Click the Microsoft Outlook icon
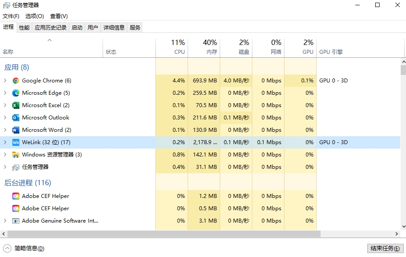Viewport: 406px width, 257px height. point(16,118)
